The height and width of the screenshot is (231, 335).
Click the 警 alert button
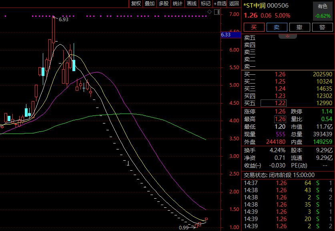[x=322, y=27]
